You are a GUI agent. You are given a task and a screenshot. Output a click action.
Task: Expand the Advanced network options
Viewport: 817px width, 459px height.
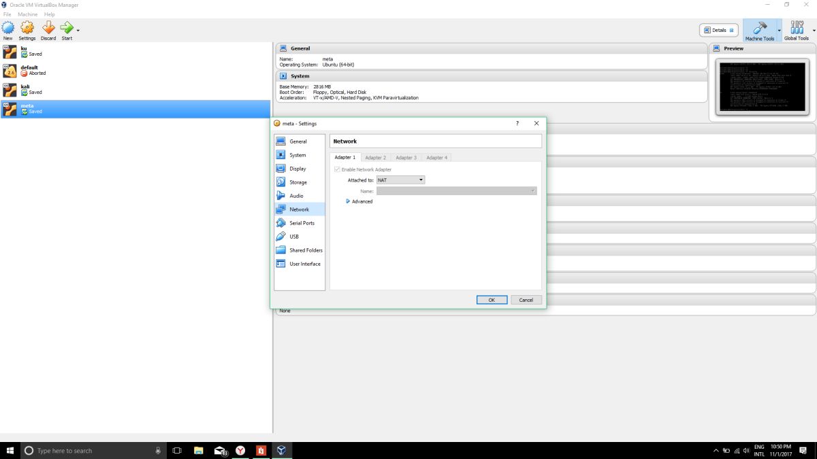(x=359, y=201)
